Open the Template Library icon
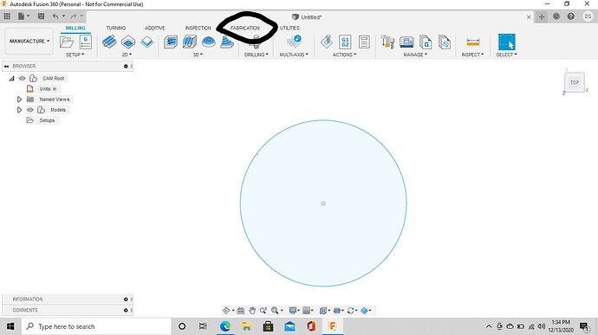Screen dimensions: 598x335 tap(445, 42)
